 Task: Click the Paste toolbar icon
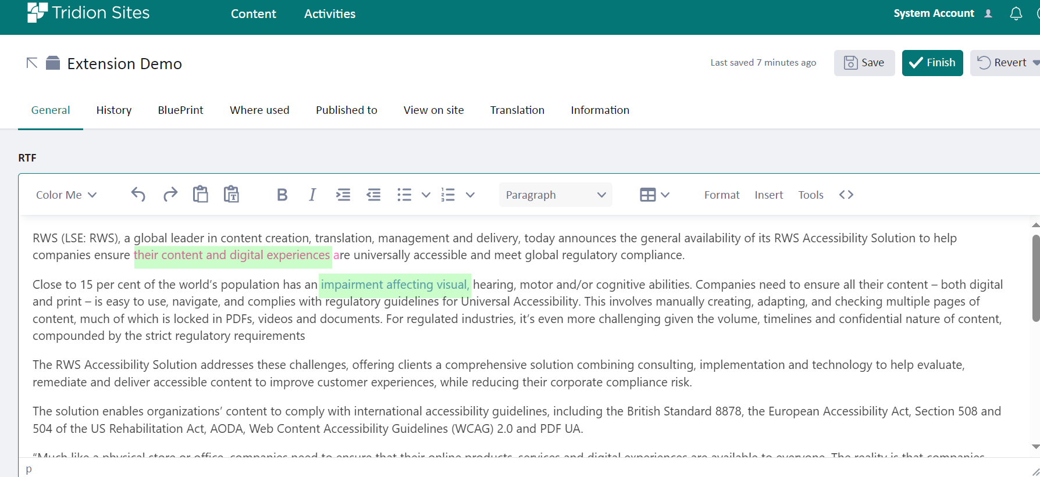click(201, 194)
